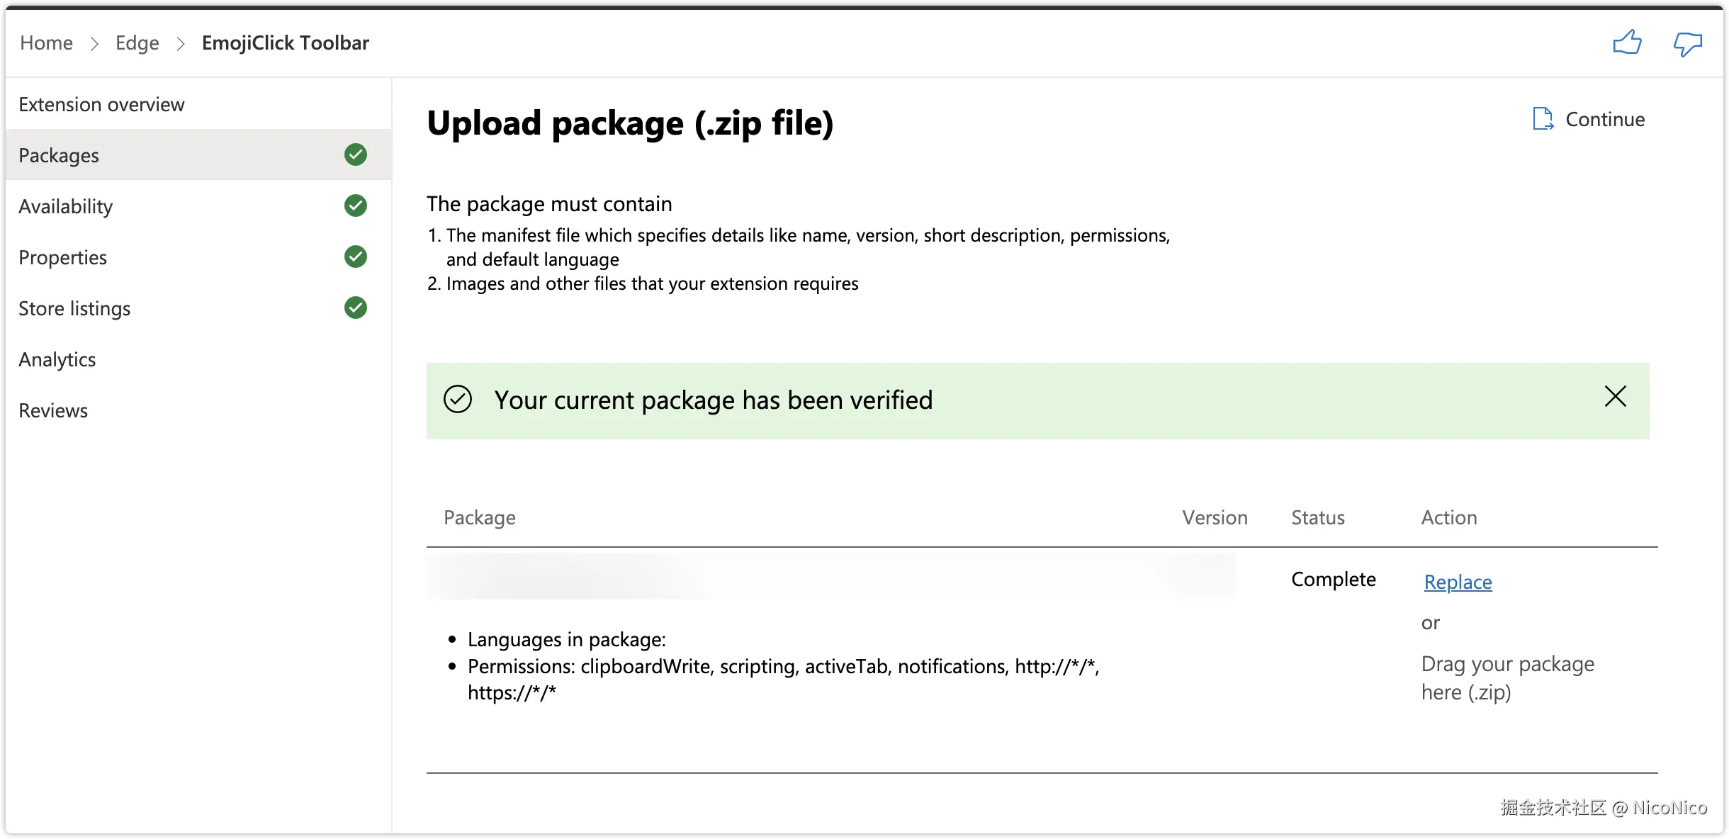1729x839 pixels.
Task: Click the thumbs down feedback icon
Action: point(1687,44)
